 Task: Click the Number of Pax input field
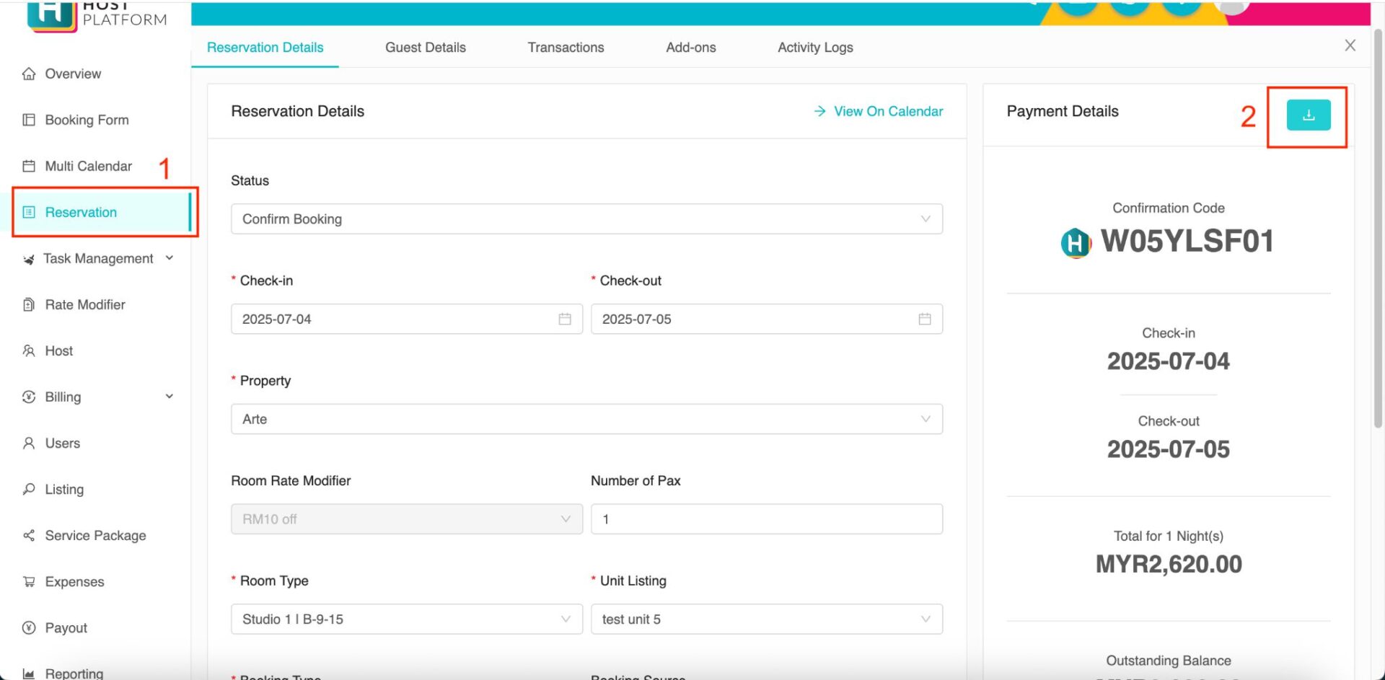pos(767,519)
